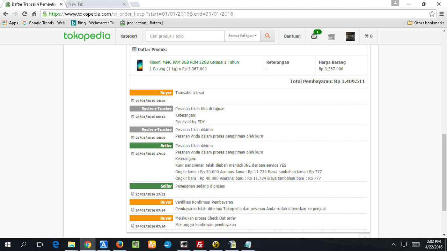This screenshot has height=251, width=447.
Task: Open the shopping cart showing 0
Action: pyautogui.click(x=368, y=36)
